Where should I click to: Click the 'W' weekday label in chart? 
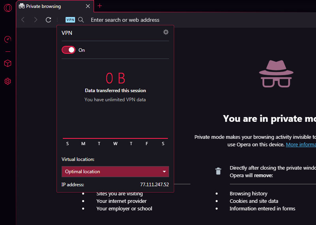[115, 144]
